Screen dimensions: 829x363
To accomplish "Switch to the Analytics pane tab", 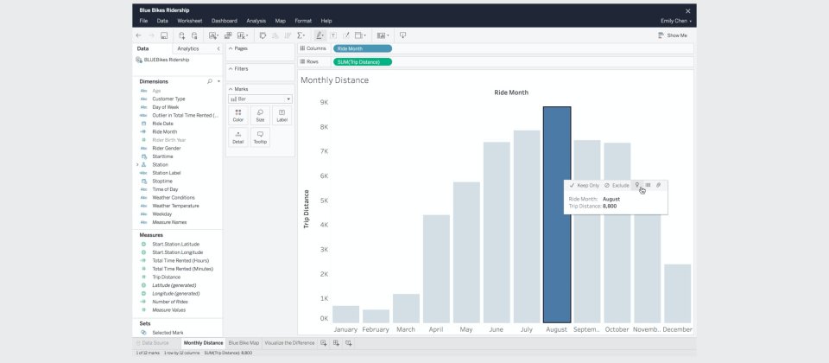I will [x=188, y=48].
